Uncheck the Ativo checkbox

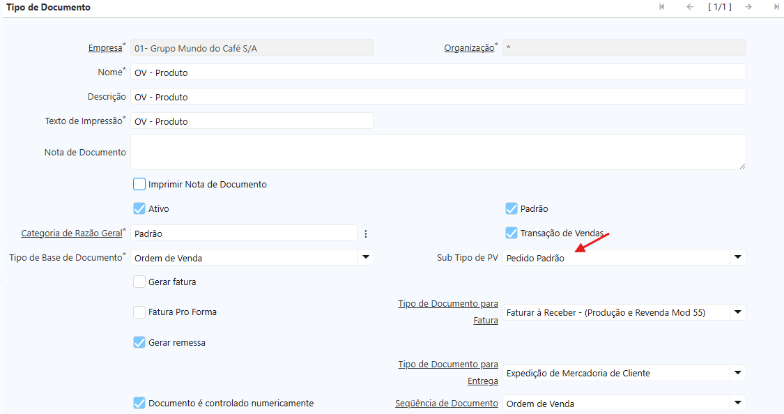pos(139,208)
